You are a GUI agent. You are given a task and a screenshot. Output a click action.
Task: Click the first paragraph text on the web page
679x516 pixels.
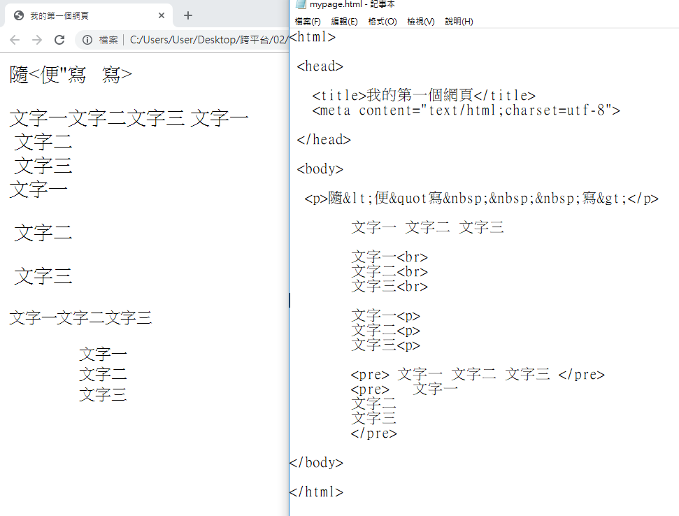click(x=71, y=75)
